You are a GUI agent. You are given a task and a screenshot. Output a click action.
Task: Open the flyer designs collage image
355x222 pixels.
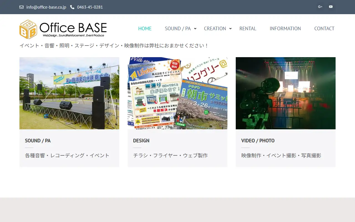tap(177, 93)
